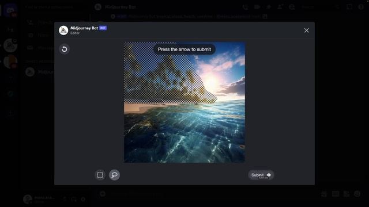Image resolution: width=369 pixels, height=207 pixels.
Task: Open the sticker picker in message bar
Action: tap(347, 194)
